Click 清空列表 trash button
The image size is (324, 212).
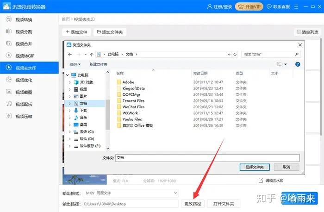307,32
